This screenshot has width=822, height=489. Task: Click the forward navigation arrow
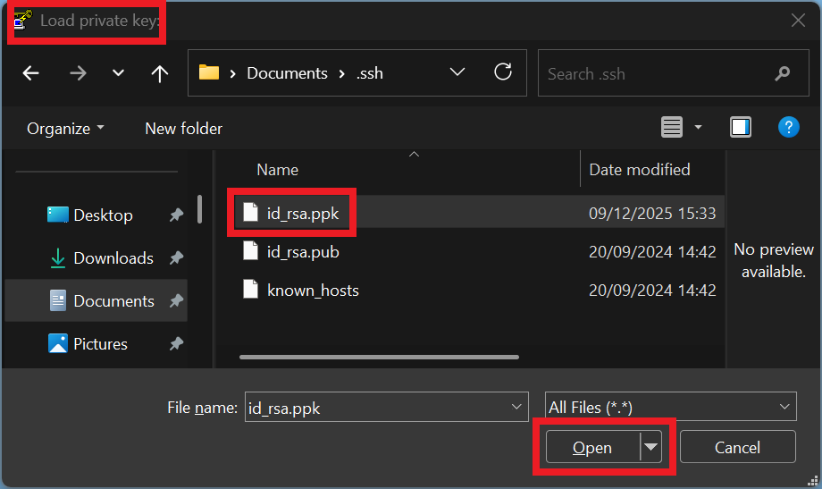coord(78,73)
